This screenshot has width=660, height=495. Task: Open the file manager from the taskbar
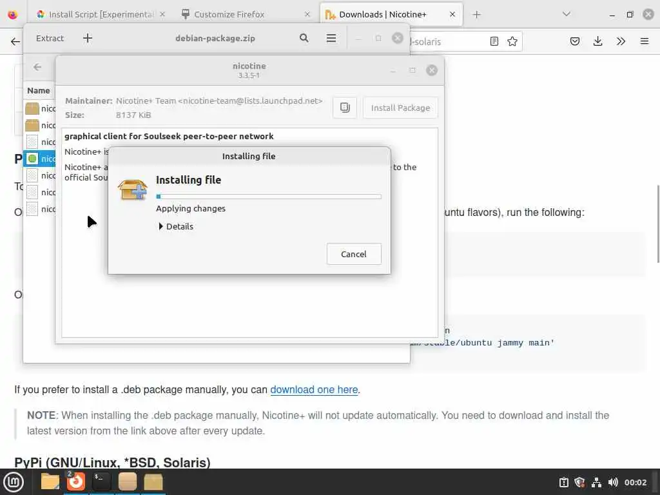click(50, 482)
